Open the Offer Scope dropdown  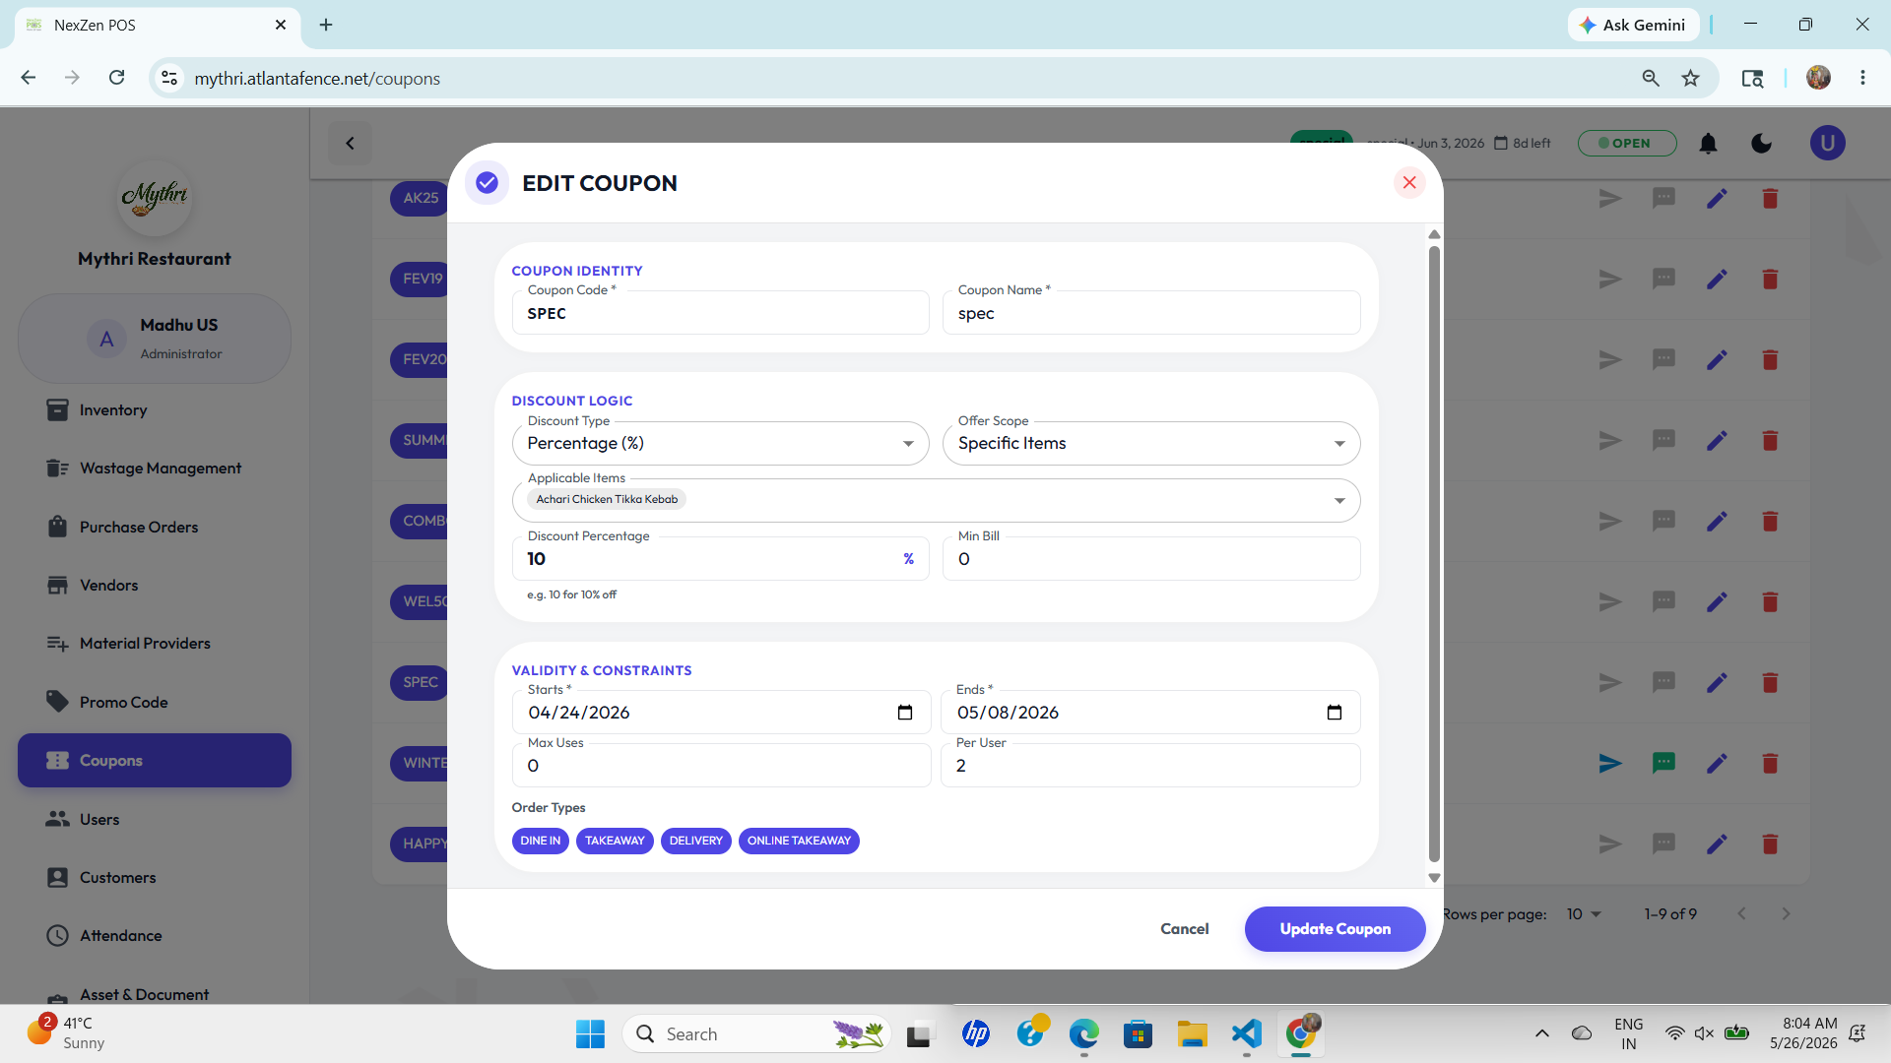point(1151,443)
